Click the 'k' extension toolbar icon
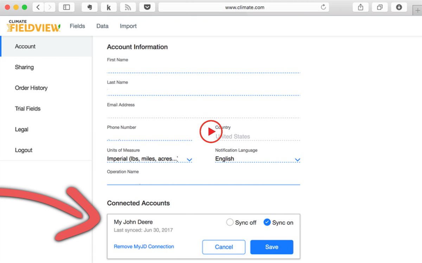 click(109, 7)
